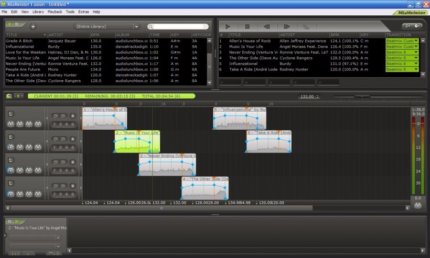
Task: Toggle loop length 1 on first lane
Action: 54,124
